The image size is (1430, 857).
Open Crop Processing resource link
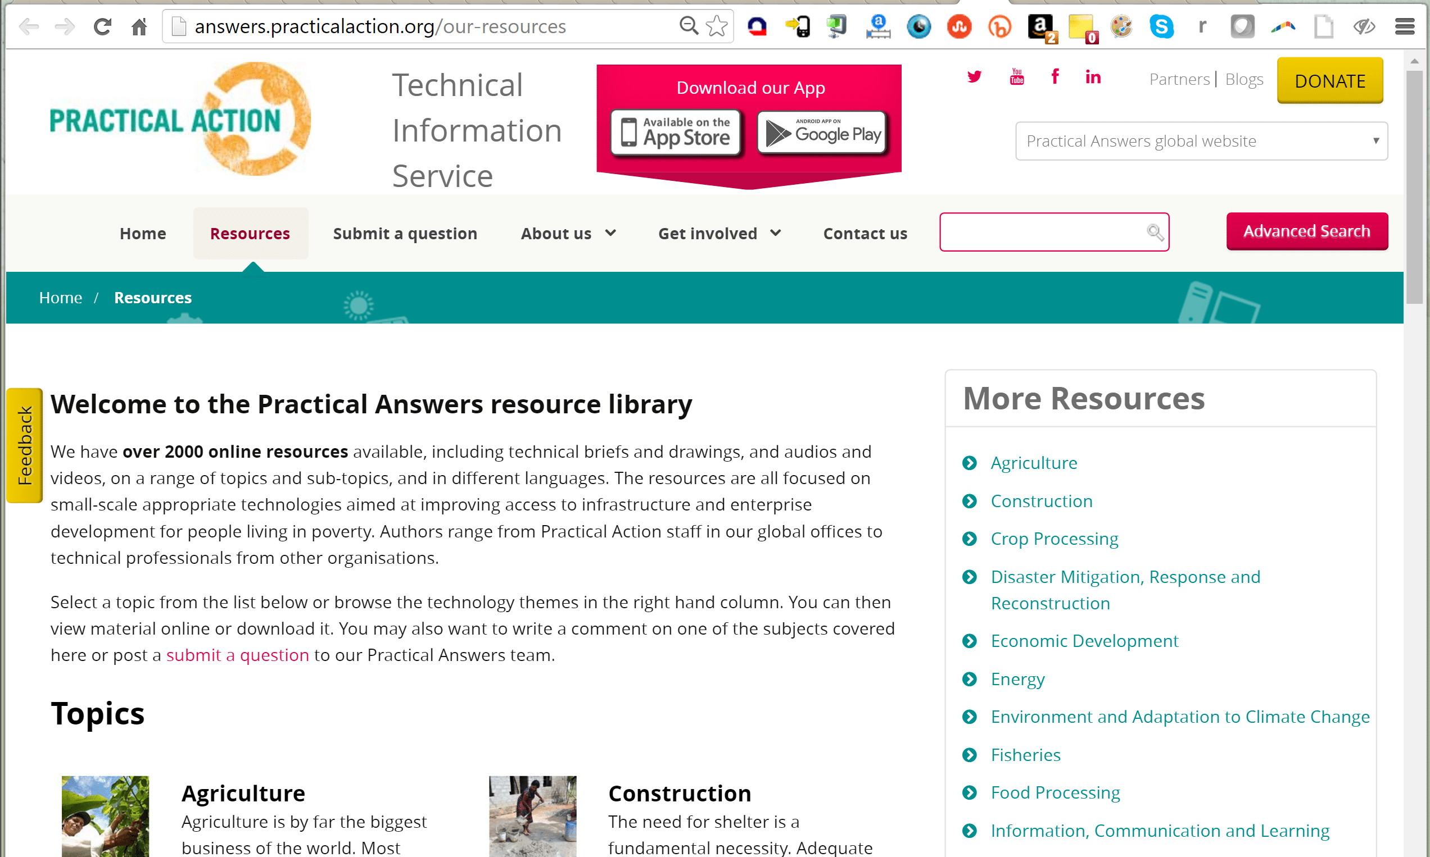coord(1055,539)
